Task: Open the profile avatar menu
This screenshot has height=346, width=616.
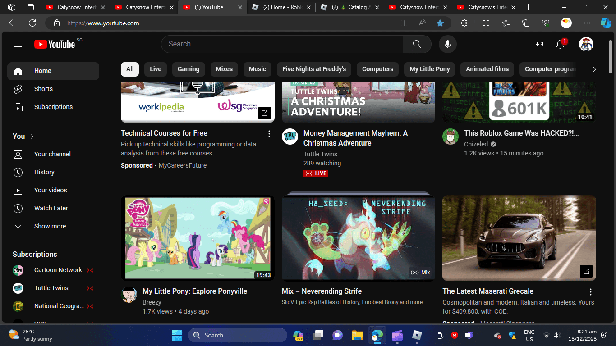Action: tap(586, 44)
